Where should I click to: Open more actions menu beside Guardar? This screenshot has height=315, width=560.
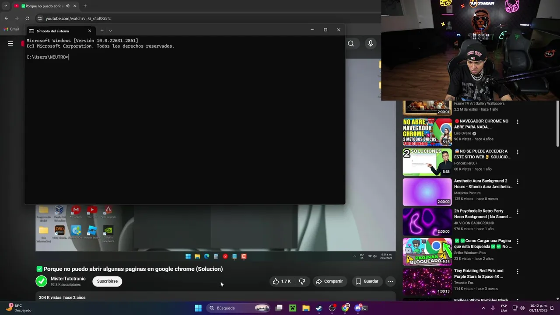(390, 281)
